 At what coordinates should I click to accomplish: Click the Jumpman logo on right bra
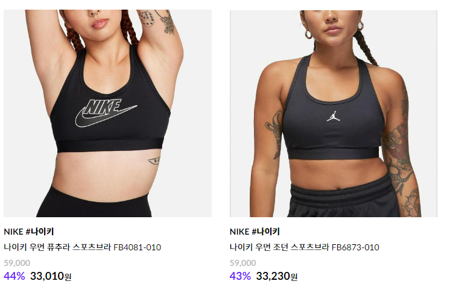(x=334, y=114)
